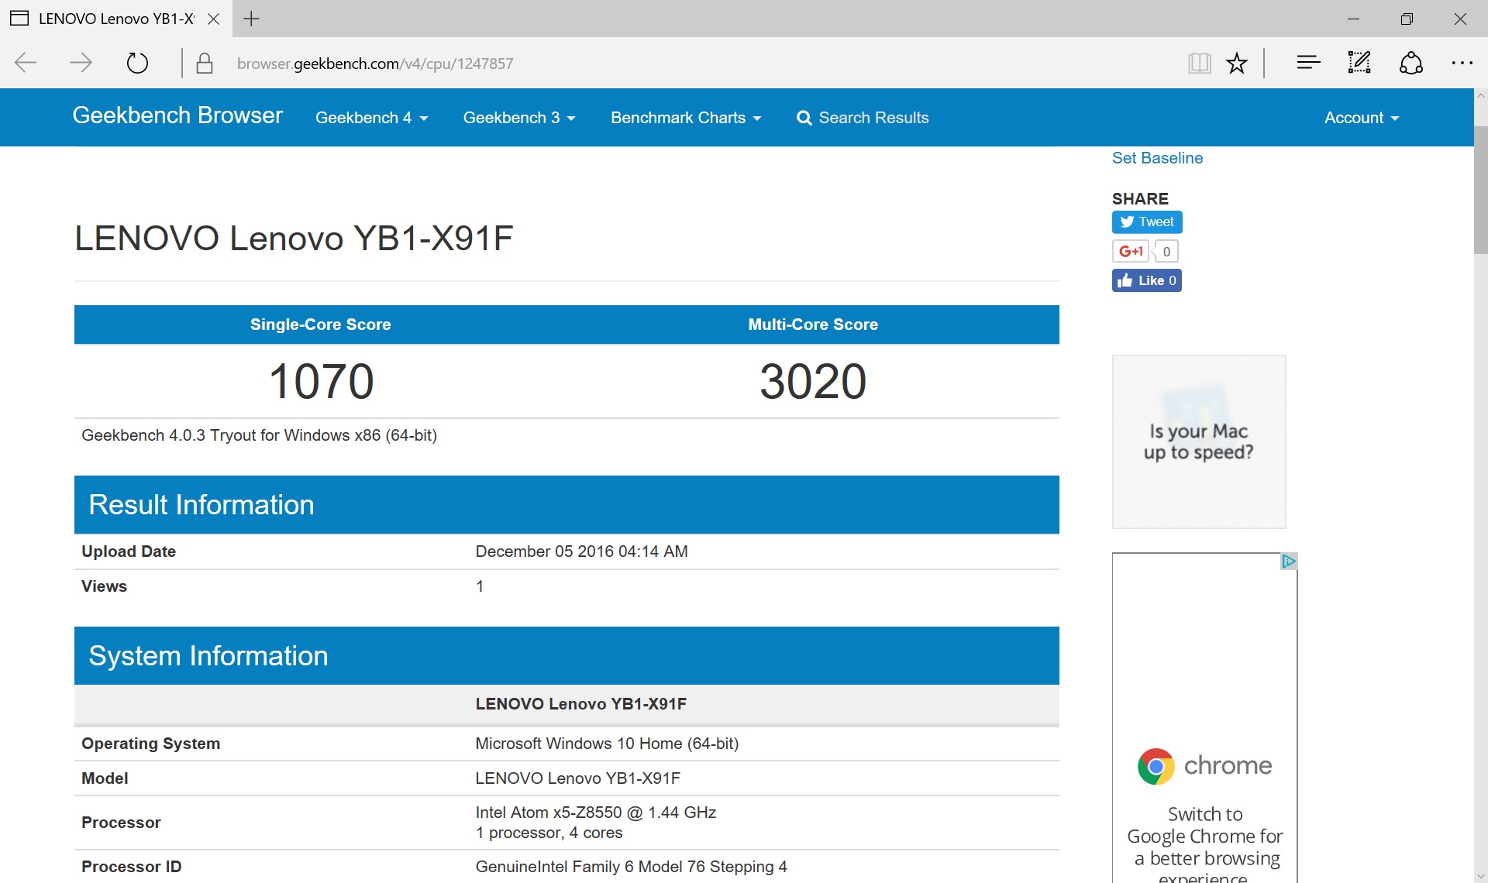Click the share notifications icon in toolbar
Screen dimensions: 1488x883
[1410, 63]
